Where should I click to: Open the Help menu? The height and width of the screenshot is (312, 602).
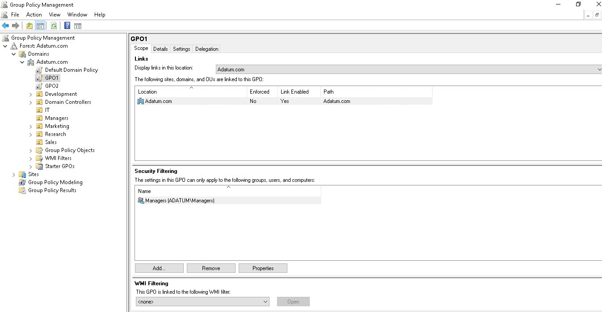click(x=100, y=15)
